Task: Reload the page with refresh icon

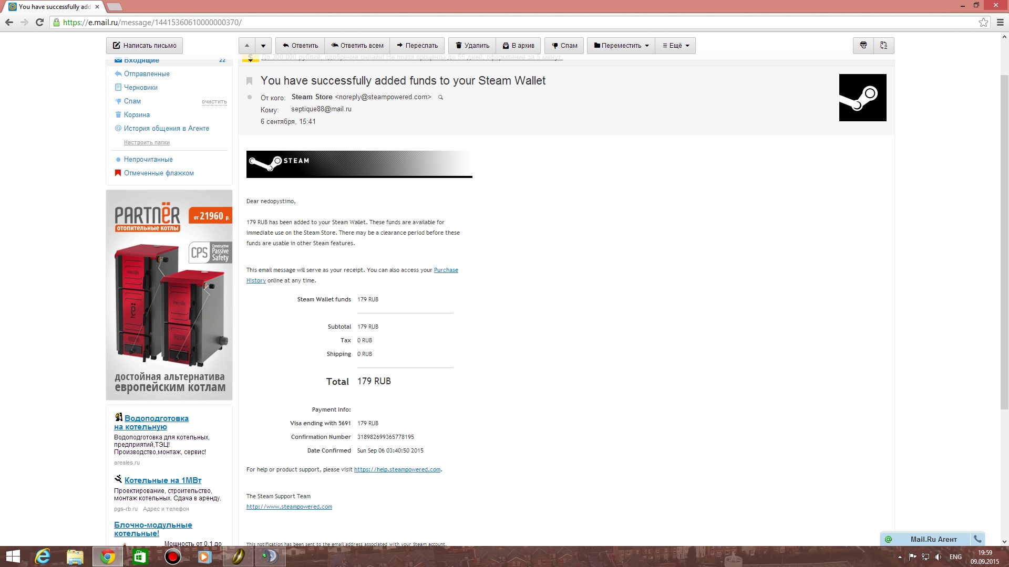Action: [39, 22]
